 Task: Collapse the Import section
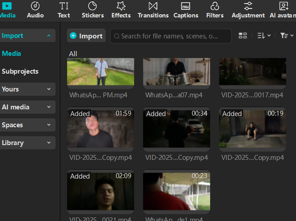48,36
